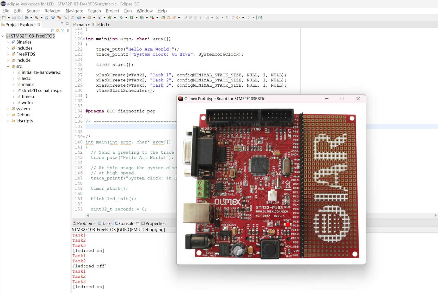
Task: Click the red STAT LED on the board
Action: pyautogui.click(x=288, y=225)
